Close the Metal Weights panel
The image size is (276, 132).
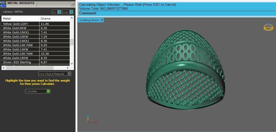72,4
